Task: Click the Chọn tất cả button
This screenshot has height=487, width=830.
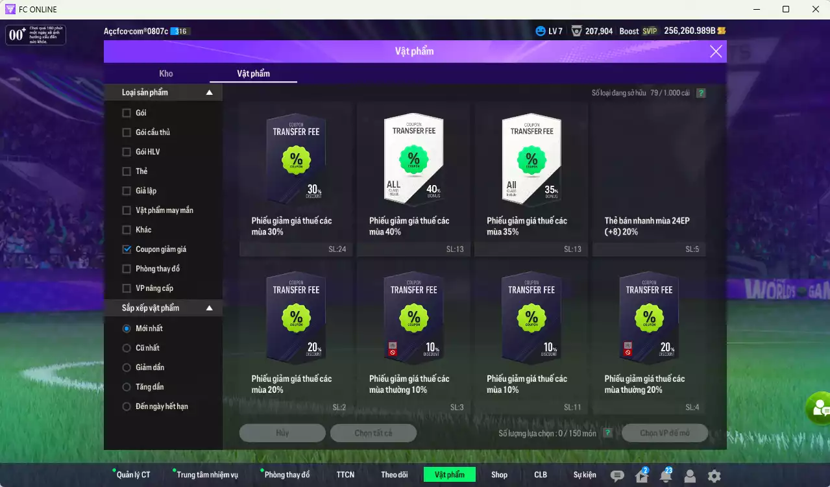Action: 373,433
